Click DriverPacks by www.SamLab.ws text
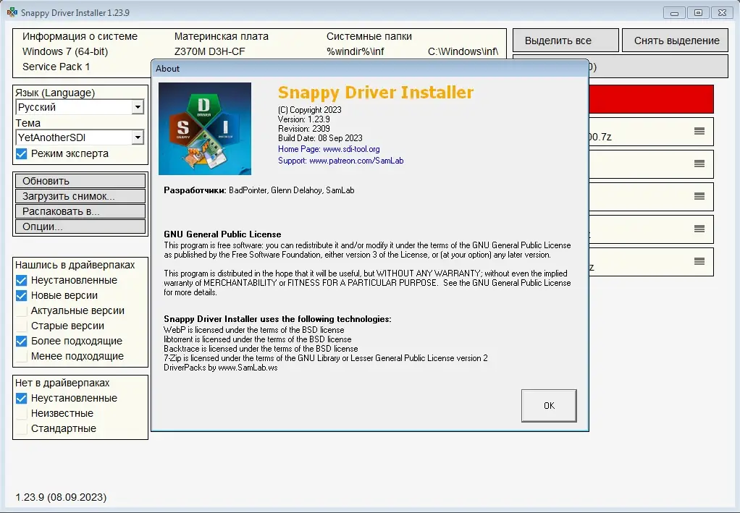The width and height of the screenshot is (740, 513). 220,368
